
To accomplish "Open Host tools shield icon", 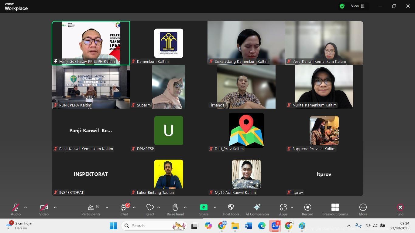I will 231,210.
